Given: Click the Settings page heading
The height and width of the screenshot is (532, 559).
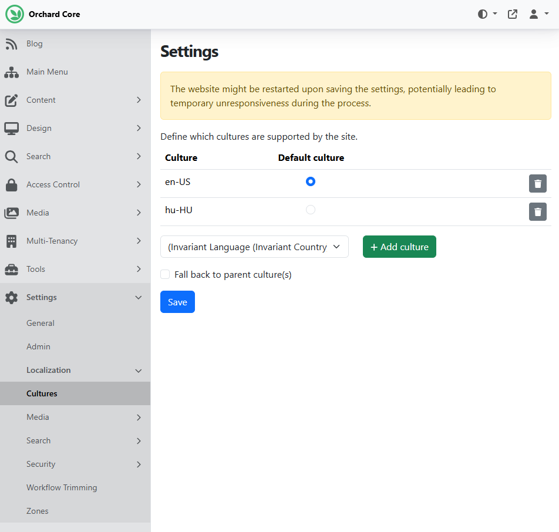Looking at the screenshot, I should click(189, 51).
